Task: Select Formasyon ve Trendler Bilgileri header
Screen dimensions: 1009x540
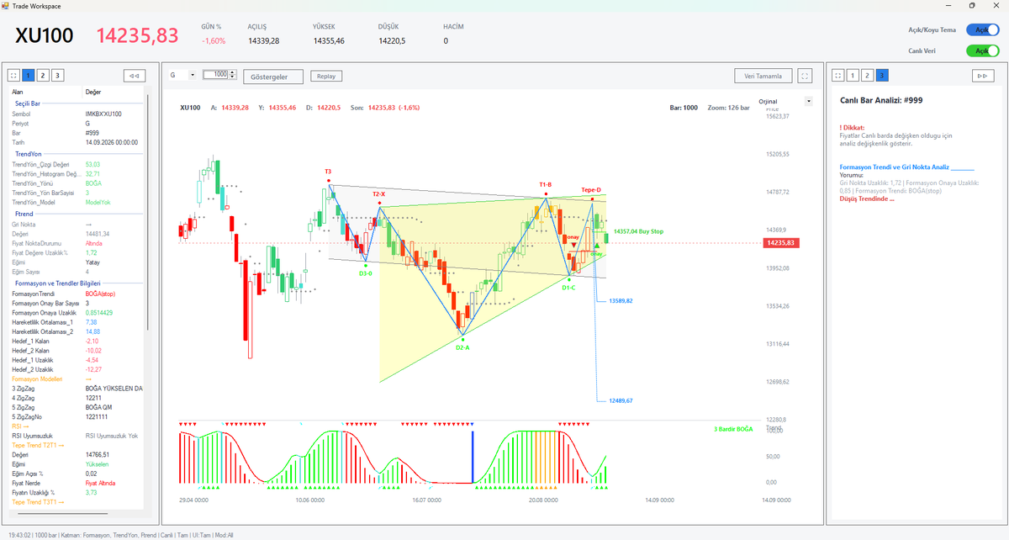Action: [58, 283]
